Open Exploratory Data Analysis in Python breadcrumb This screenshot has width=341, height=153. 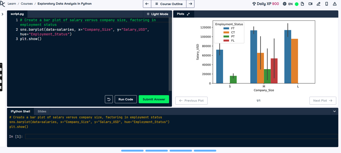click(65, 4)
